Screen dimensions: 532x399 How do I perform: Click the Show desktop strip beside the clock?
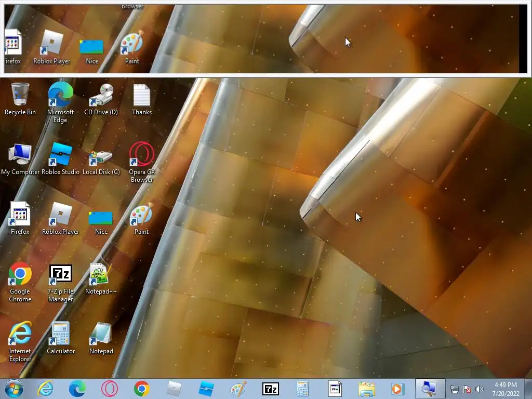(528, 389)
